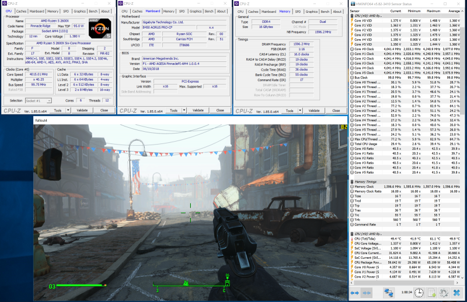Viewport: 467px width, 302px height.
Task: Open the network computers icon in HWiNFO
Action: coord(389,293)
